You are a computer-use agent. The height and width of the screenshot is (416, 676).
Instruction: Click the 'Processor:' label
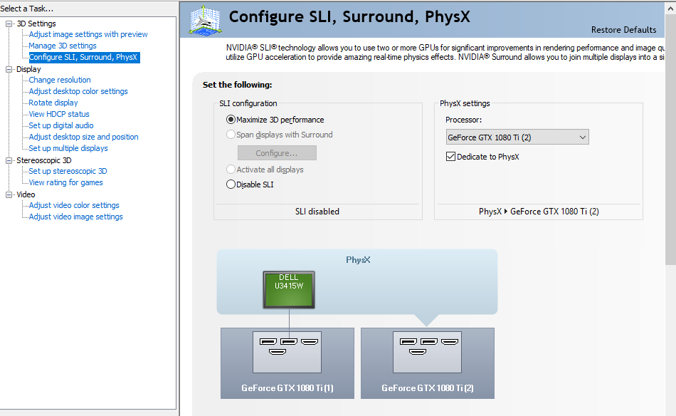463,120
